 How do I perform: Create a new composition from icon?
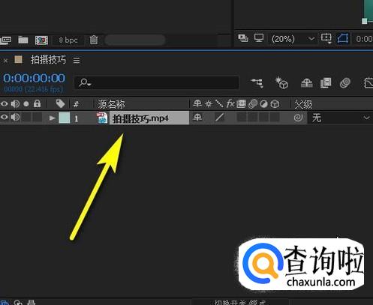pos(41,40)
